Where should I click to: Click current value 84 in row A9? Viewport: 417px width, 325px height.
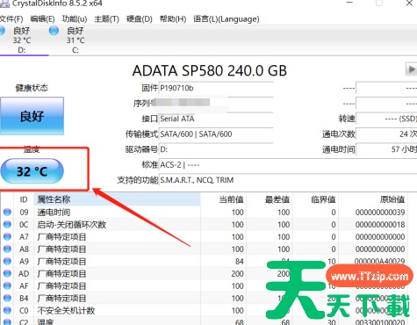pyautogui.click(x=240, y=262)
